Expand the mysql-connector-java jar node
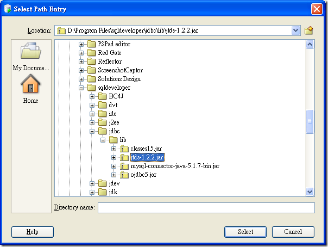 (114, 166)
